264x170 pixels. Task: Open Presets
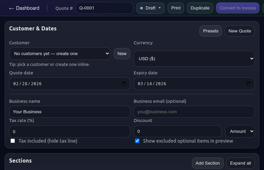coord(211,31)
